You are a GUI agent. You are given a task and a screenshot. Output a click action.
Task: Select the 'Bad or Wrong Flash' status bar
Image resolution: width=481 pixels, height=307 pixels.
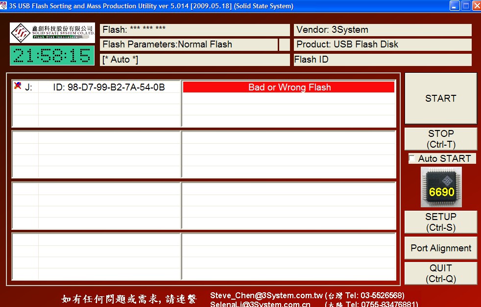289,87
